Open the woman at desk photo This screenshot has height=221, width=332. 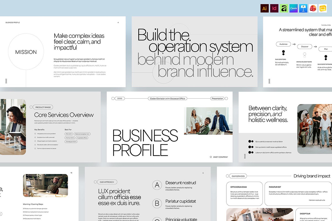(x=13, y=127)
